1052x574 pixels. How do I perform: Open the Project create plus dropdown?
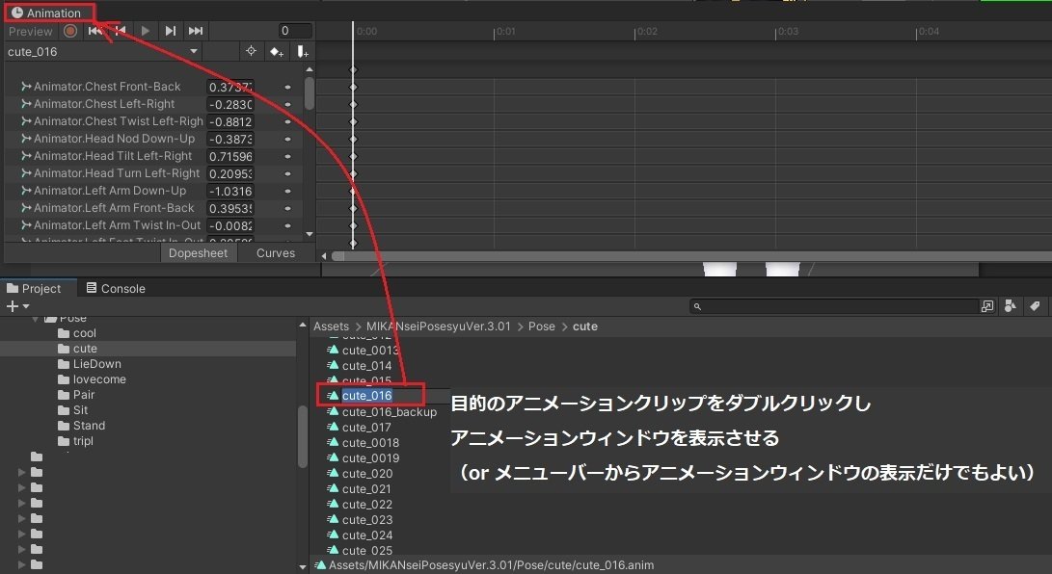pos(17,307)
